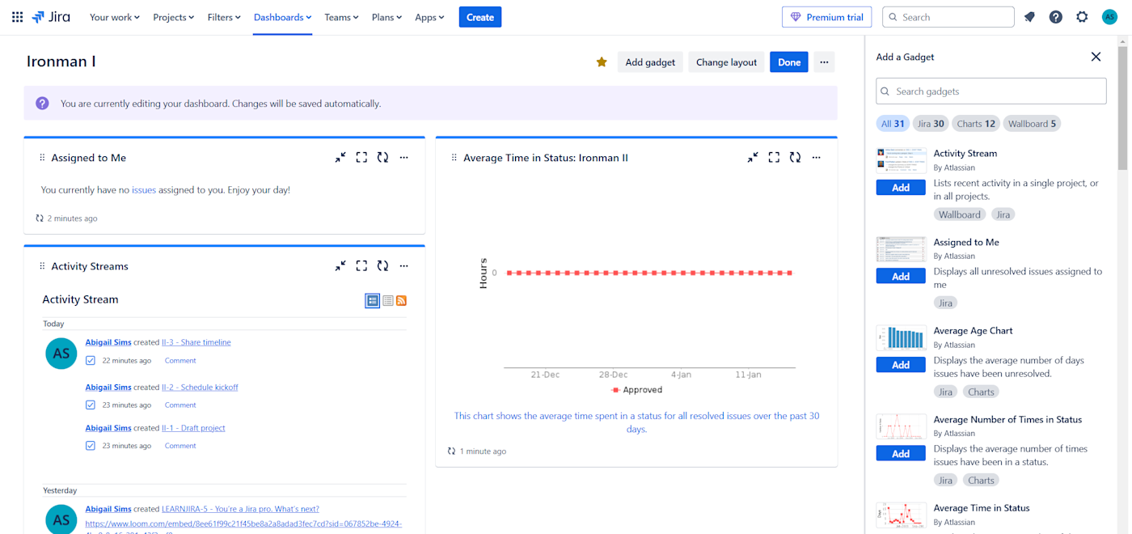Expand the Dashboards menu
Screen dimensions: 1132x534
[x=282, y=17]
